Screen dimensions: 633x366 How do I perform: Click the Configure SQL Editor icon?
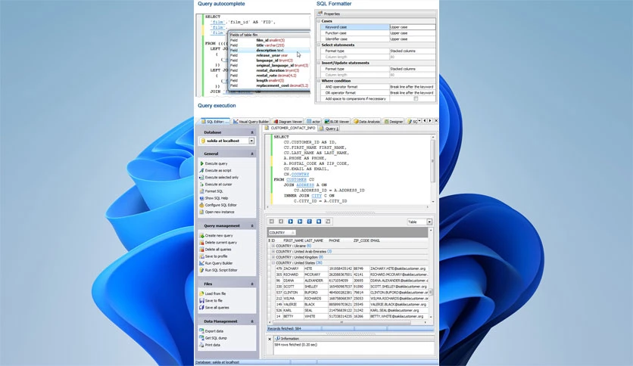pos(202,205)
